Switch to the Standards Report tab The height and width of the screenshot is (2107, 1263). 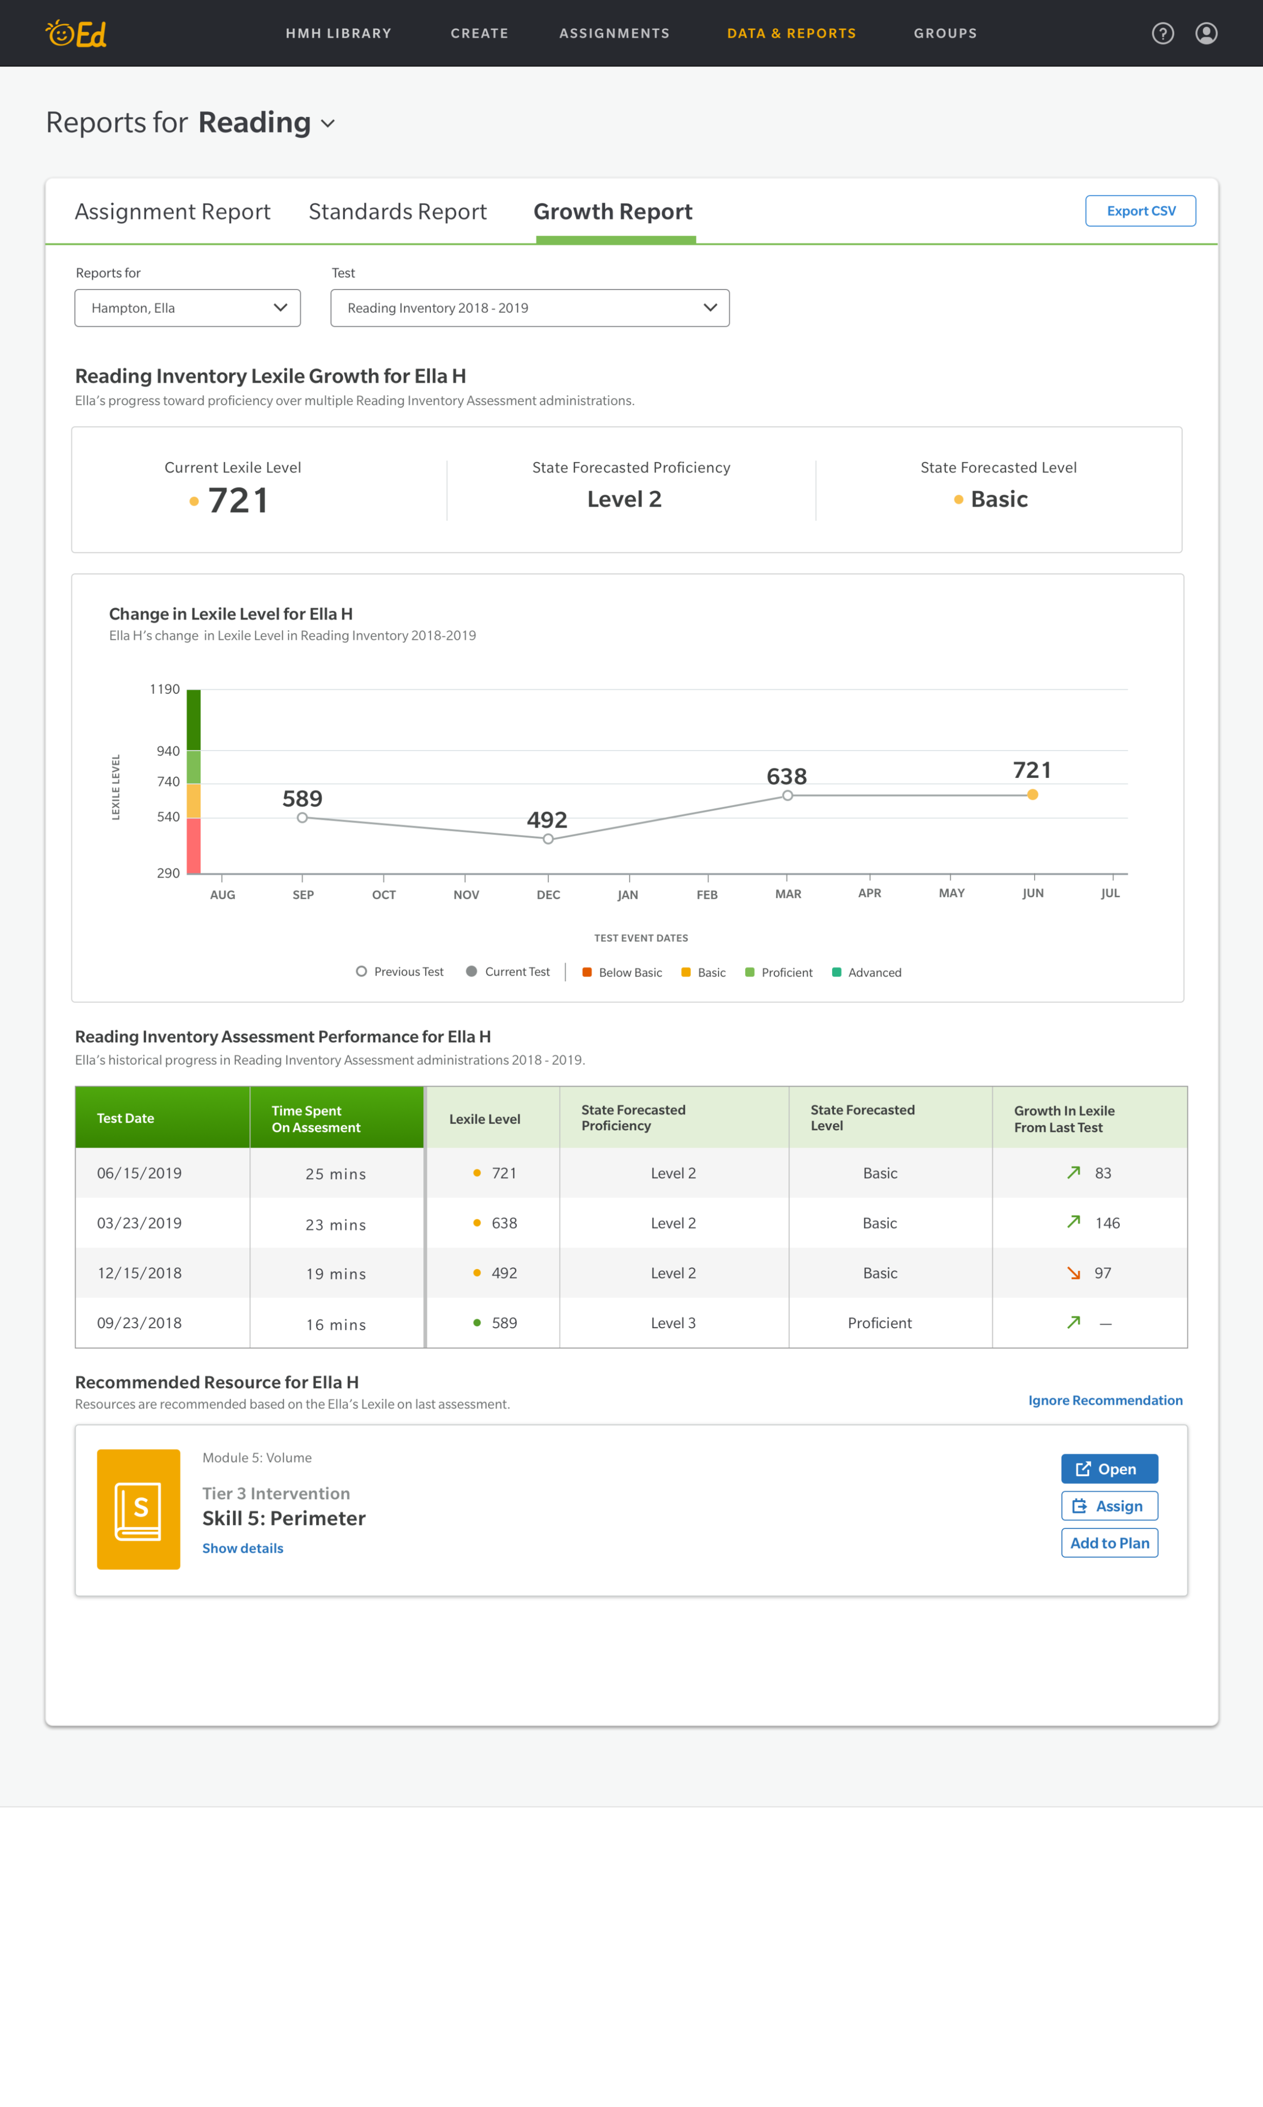pos(398,211)
